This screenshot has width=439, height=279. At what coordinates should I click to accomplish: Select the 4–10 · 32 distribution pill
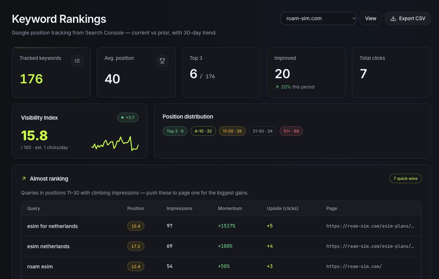203,131
